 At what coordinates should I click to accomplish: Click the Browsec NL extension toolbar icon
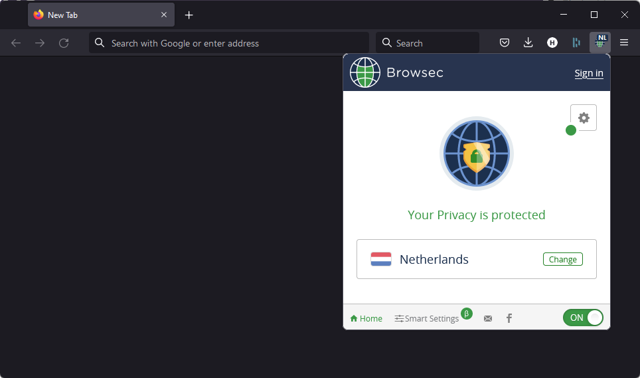point(600,43)
